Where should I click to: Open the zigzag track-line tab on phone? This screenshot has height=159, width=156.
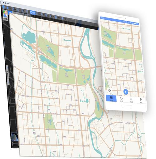[x=131, y=100]
